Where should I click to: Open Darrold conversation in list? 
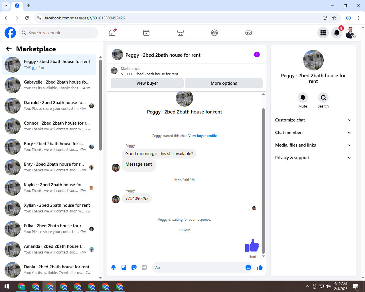tap(49, 106)
